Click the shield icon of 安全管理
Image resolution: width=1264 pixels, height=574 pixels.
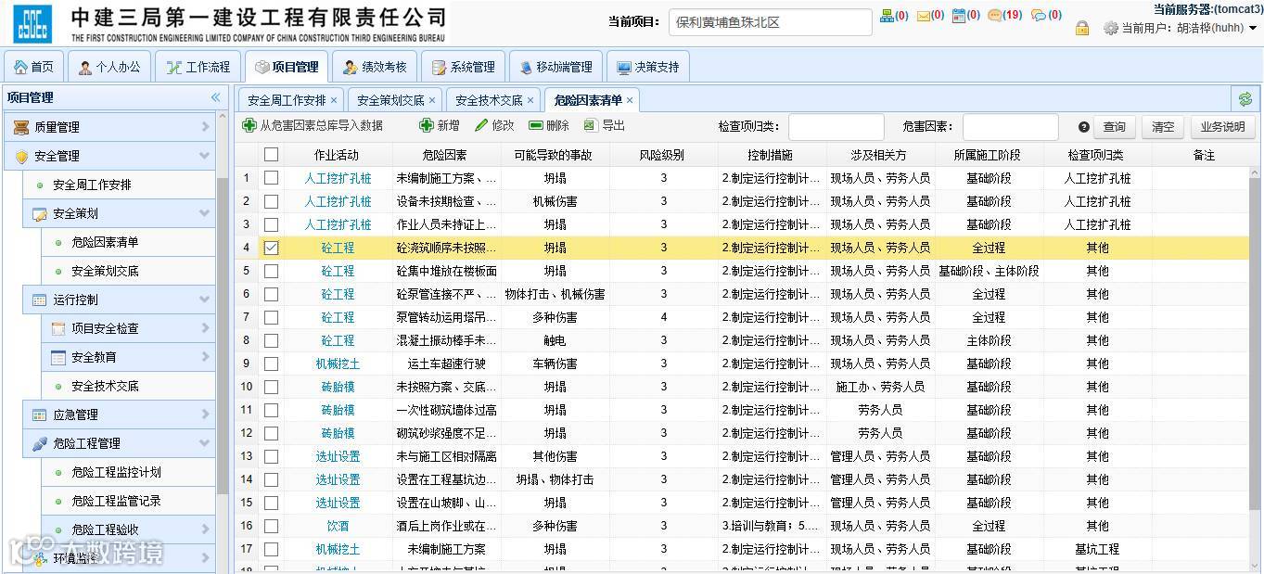click(x=21, y=156)
